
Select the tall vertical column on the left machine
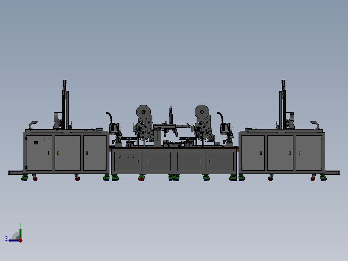(65, 104)
